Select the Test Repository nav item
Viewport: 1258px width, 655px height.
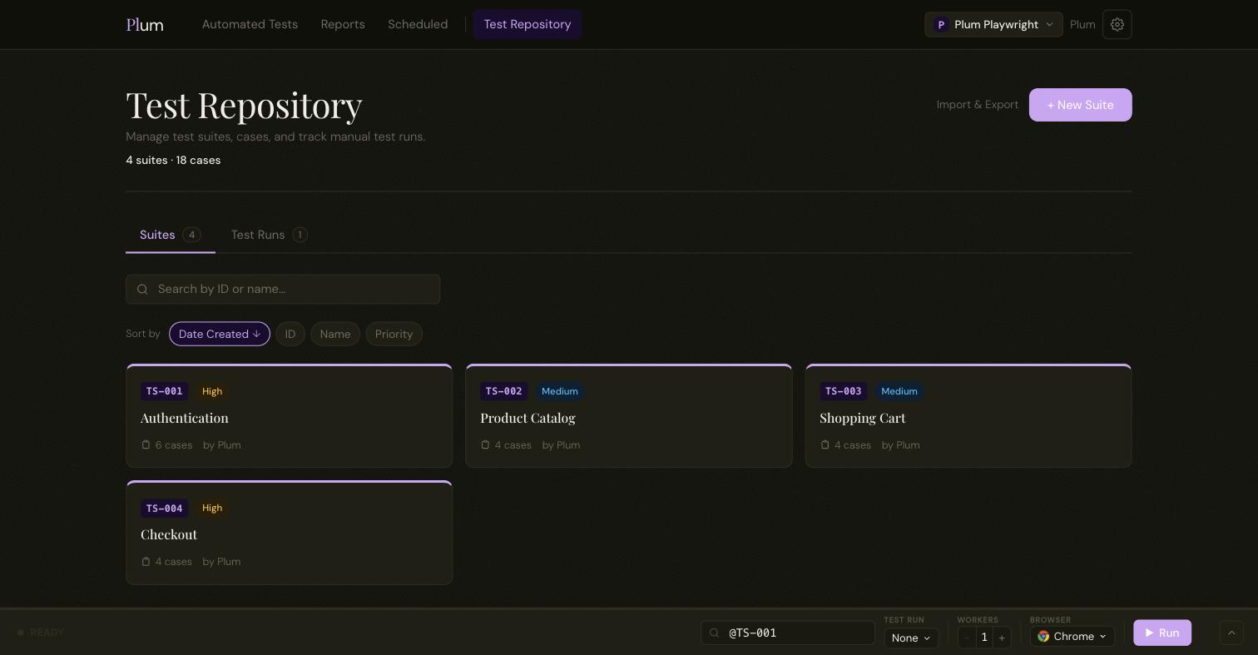pos(527,24)
